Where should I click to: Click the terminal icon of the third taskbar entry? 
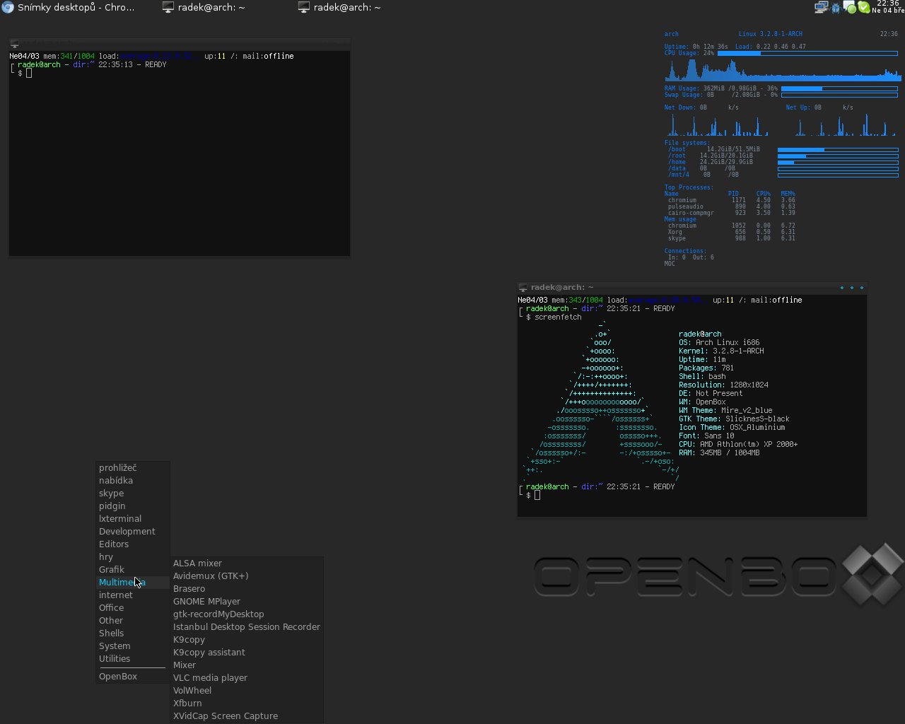[304, 7]
